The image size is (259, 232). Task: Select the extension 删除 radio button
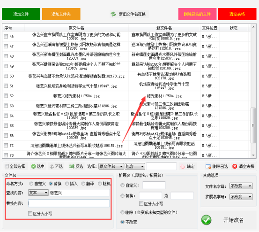[122, 212]
